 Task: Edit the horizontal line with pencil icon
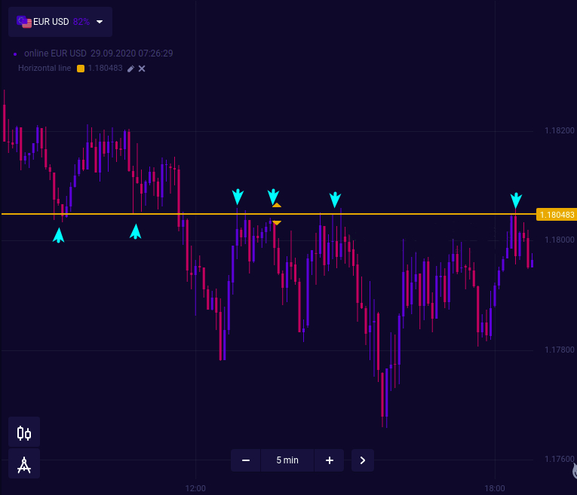pyautogui.click(x=130, y=69)
